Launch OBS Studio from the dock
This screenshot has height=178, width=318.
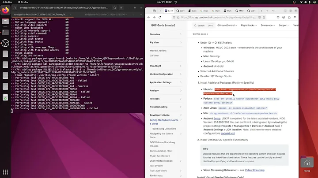click(x=5, y=43)
